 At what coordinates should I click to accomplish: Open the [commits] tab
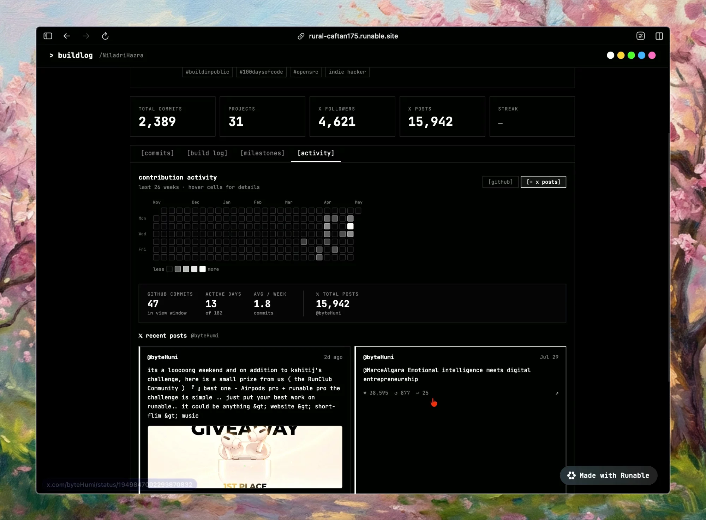click(157, 153)
